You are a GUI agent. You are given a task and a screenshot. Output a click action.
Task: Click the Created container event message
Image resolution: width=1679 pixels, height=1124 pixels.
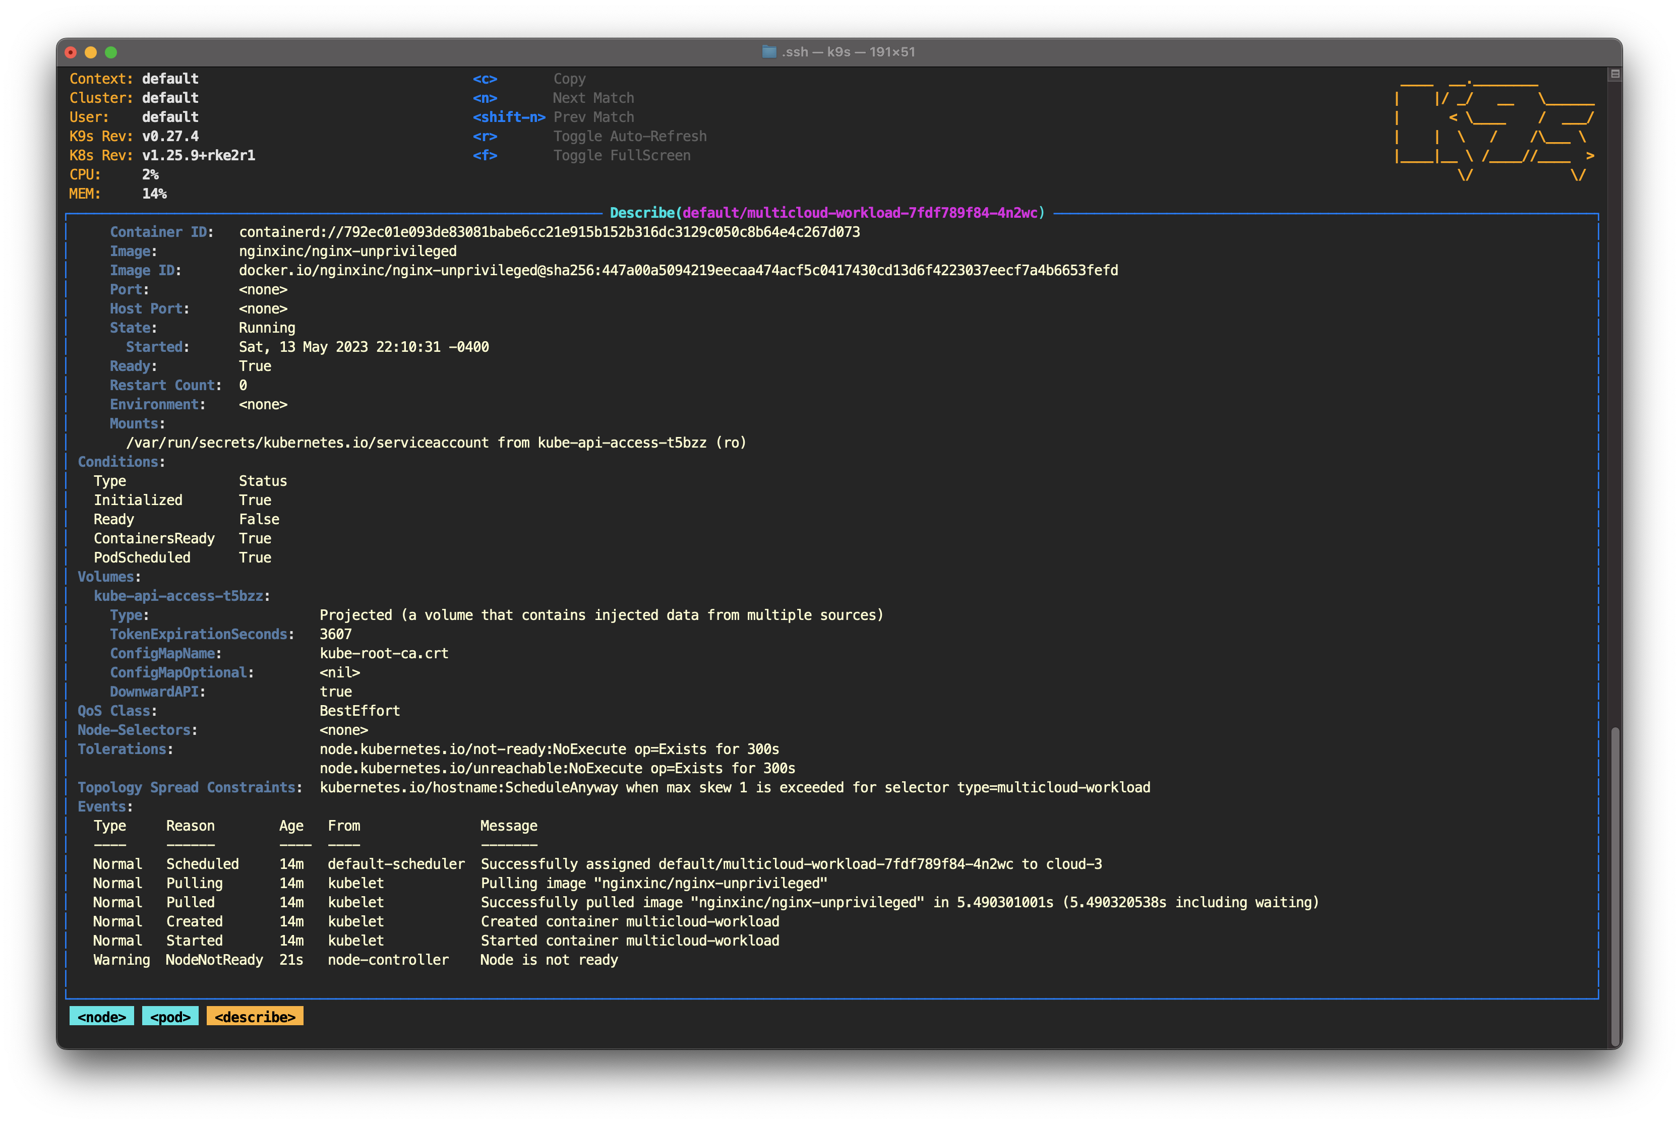click(x=629, y=922)
